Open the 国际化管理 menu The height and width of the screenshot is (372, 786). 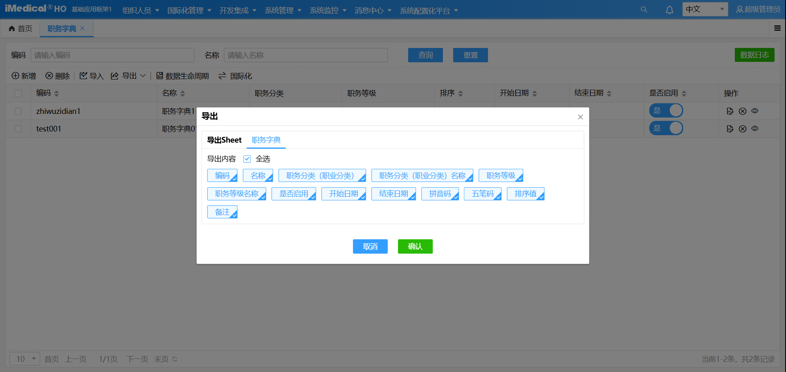click(189, 10)
